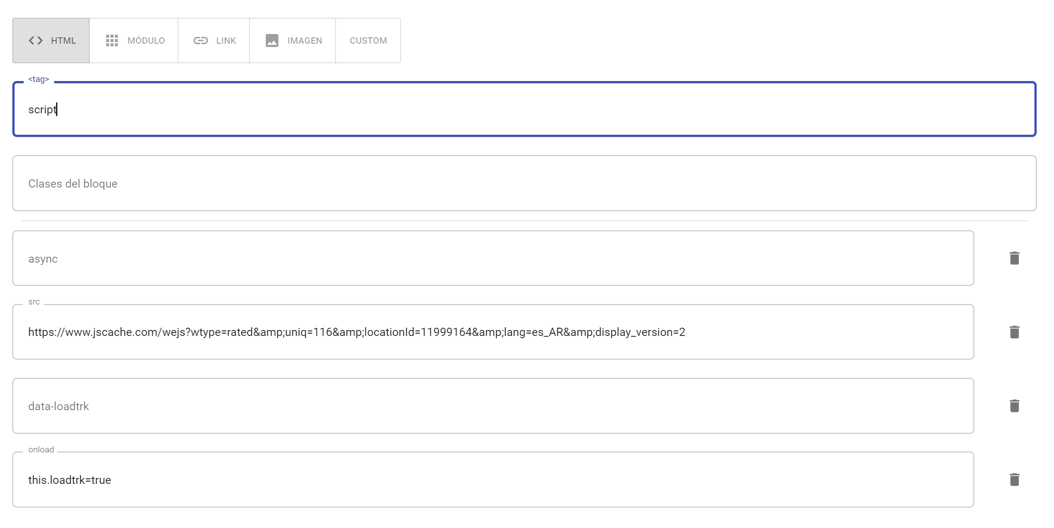Focus the tag field containing script
Image resolution: width=1054 pixels, height=528 pixels.
coord(524,109)
